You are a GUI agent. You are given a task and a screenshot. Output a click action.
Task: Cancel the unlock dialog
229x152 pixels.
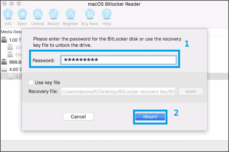pyautogui.click(x=78, y=116)
